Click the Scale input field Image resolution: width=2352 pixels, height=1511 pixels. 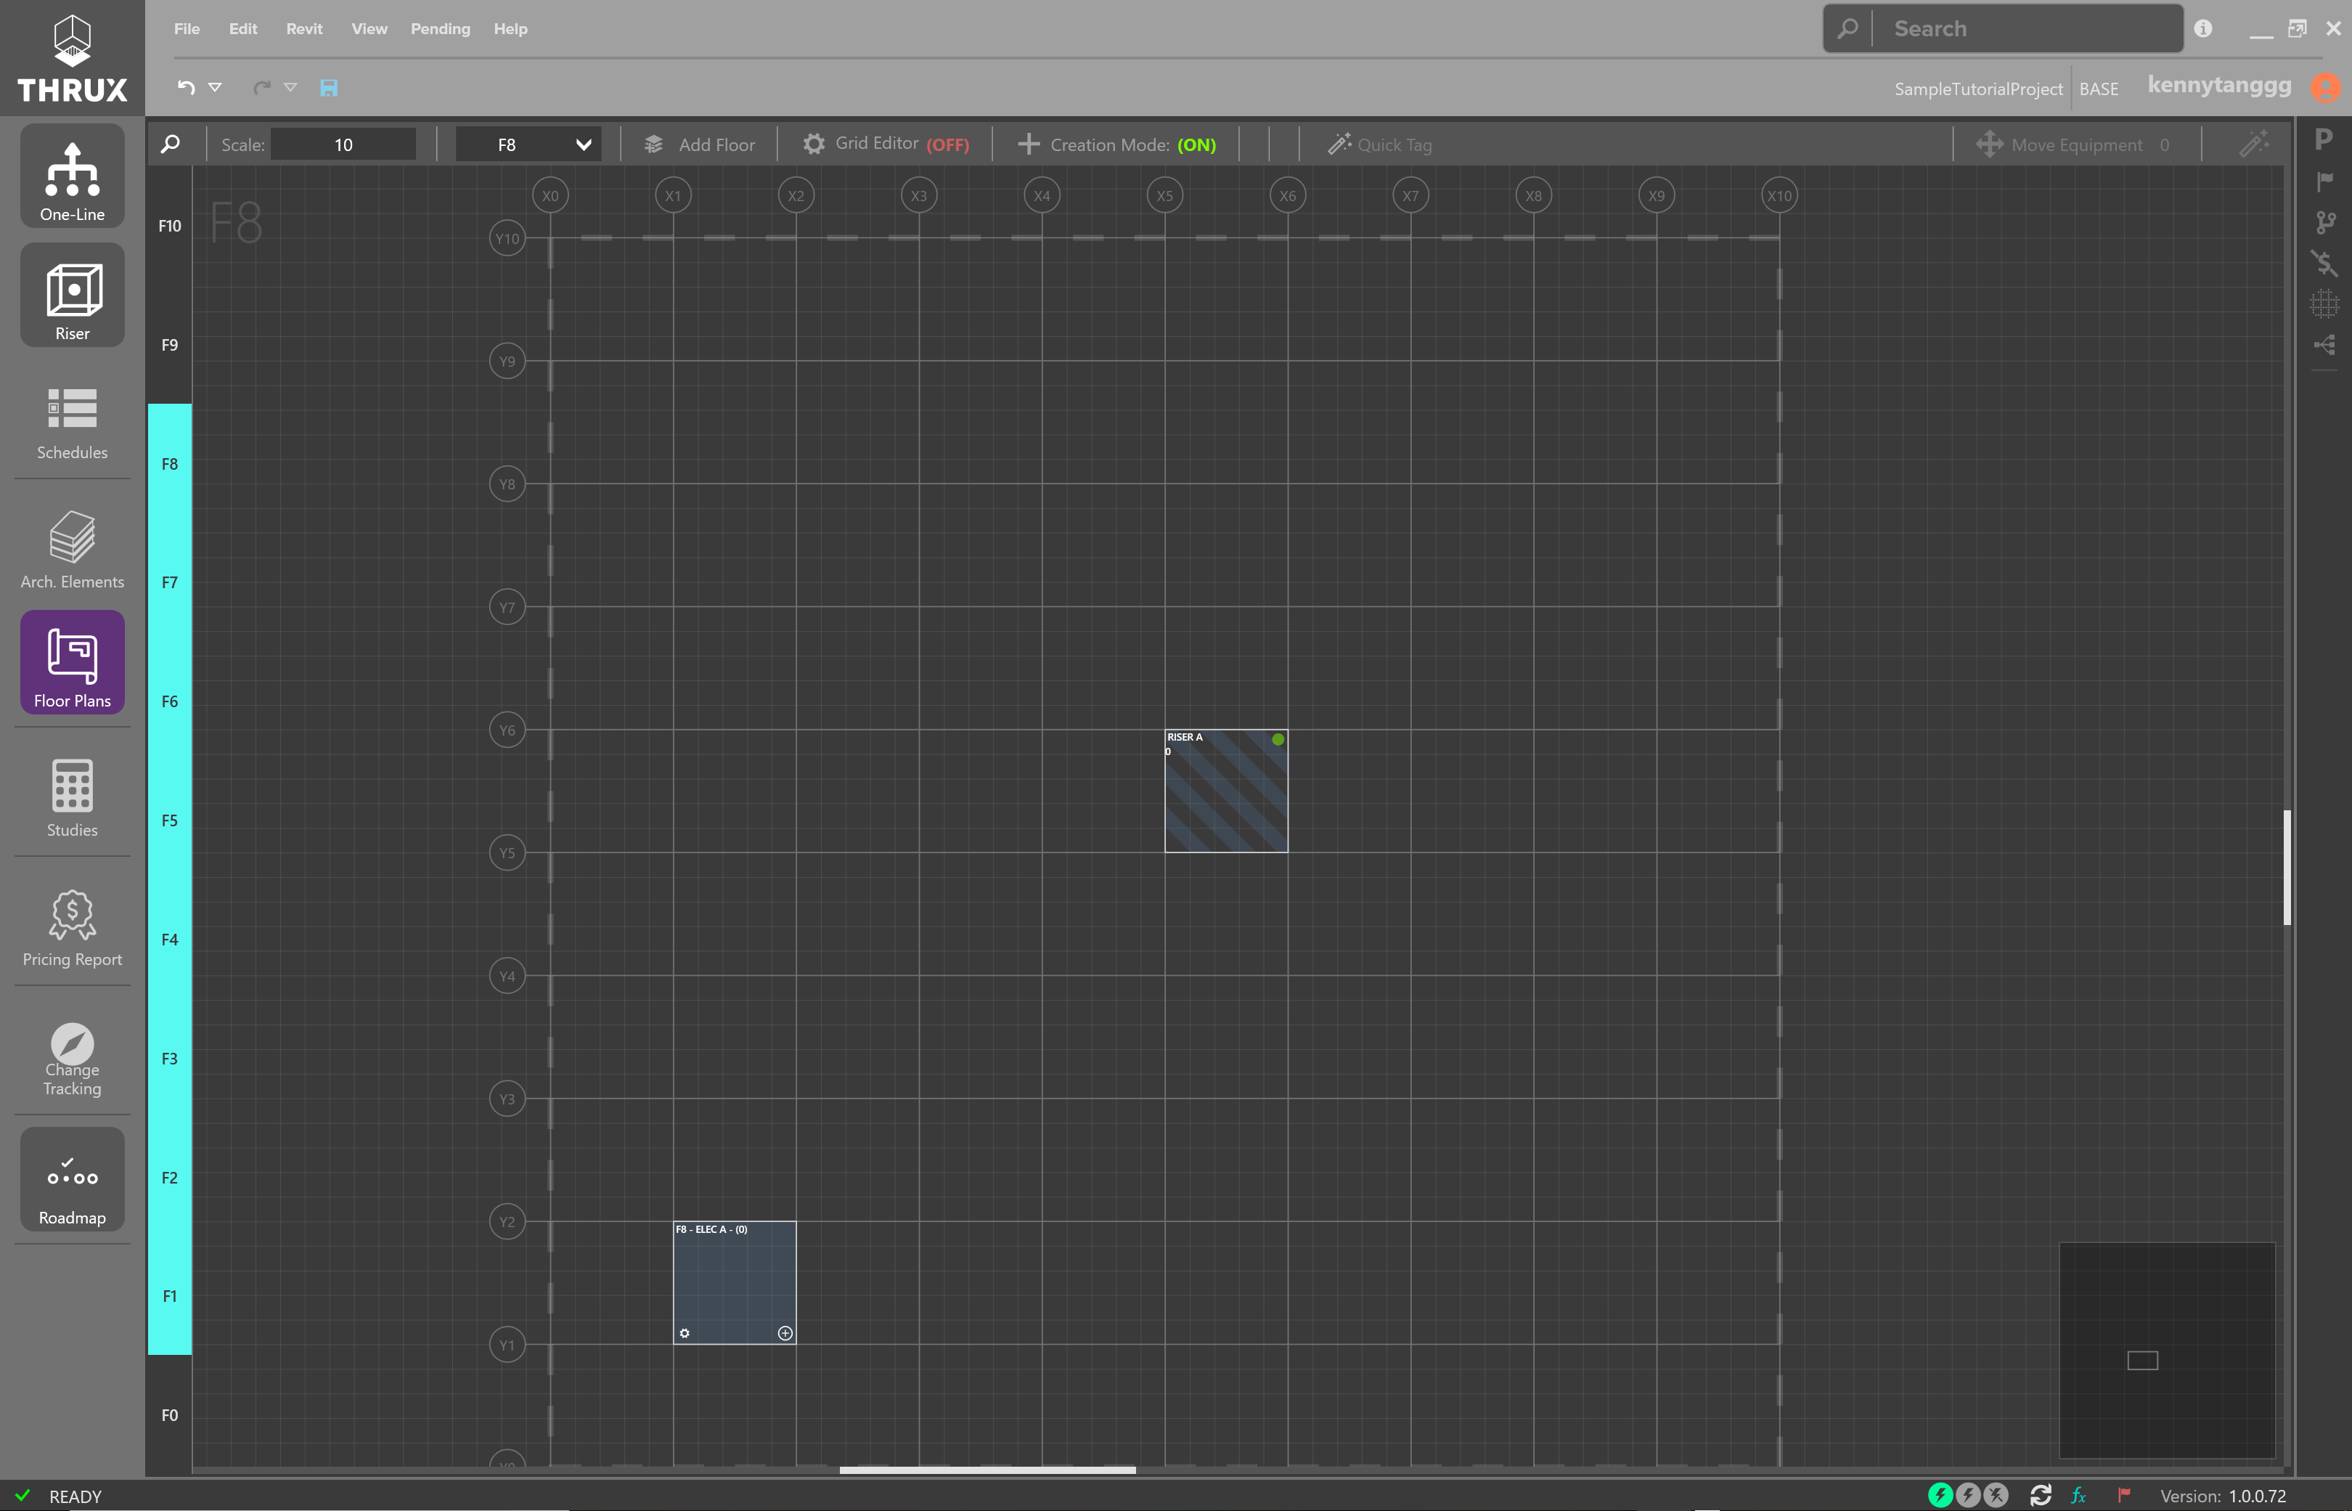343,144
